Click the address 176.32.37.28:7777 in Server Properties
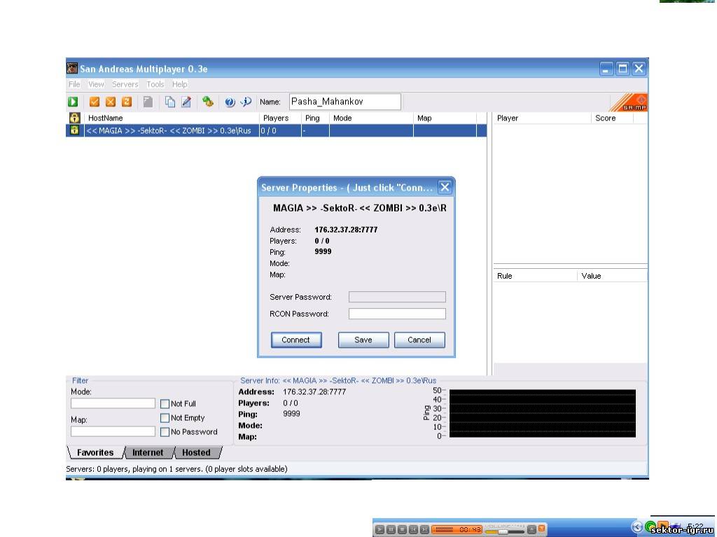The width and height of the screenshot is (717, 537). [346, 230]
